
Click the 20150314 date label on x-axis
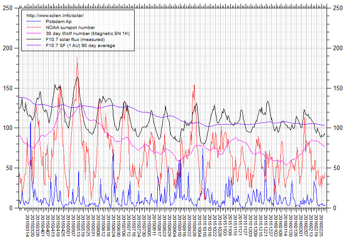point(27,225)
